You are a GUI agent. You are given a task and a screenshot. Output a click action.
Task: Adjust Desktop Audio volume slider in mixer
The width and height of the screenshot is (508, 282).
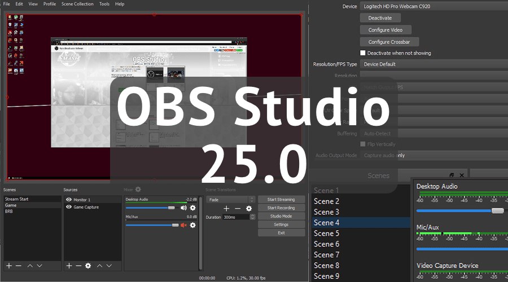click(172, 208)
